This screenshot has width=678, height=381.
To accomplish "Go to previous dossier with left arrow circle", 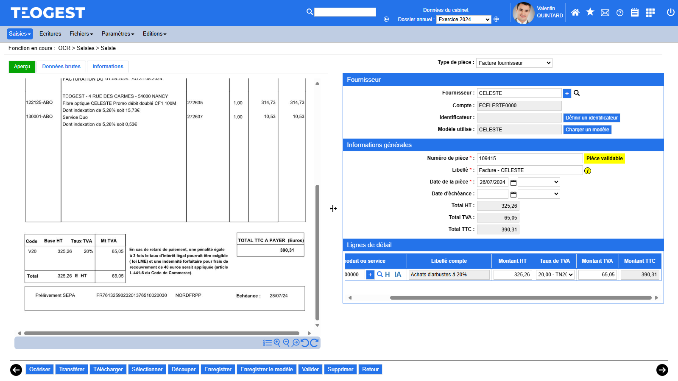I will click(386, 19).
